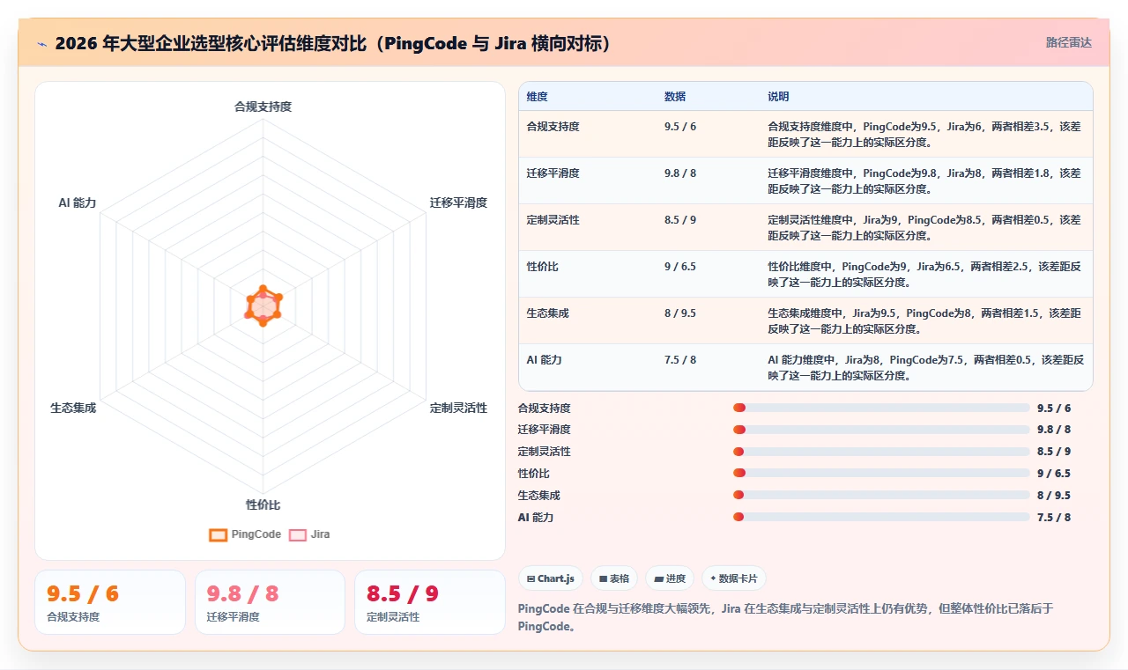Click the lightning icon beside the title
1128x670 pixels.
point(41,43)
